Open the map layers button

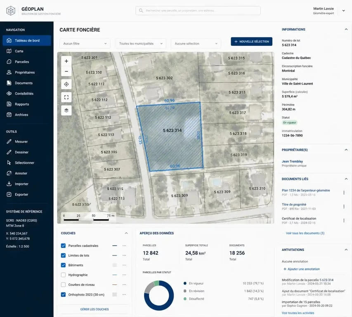pos(66,110)
